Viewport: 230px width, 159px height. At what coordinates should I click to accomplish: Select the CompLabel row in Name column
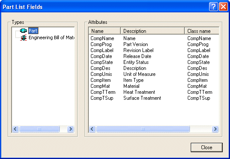point(102,50)
